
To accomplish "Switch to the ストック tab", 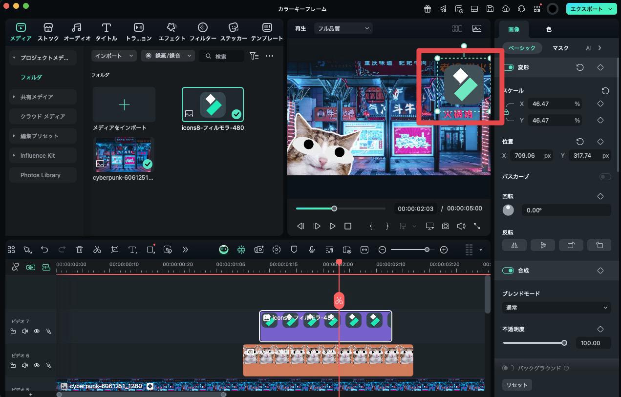I will click(x=48, y=32).
